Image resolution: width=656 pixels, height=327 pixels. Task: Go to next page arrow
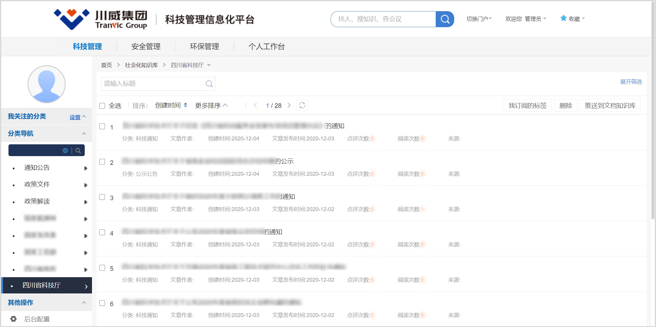[289, 105]
